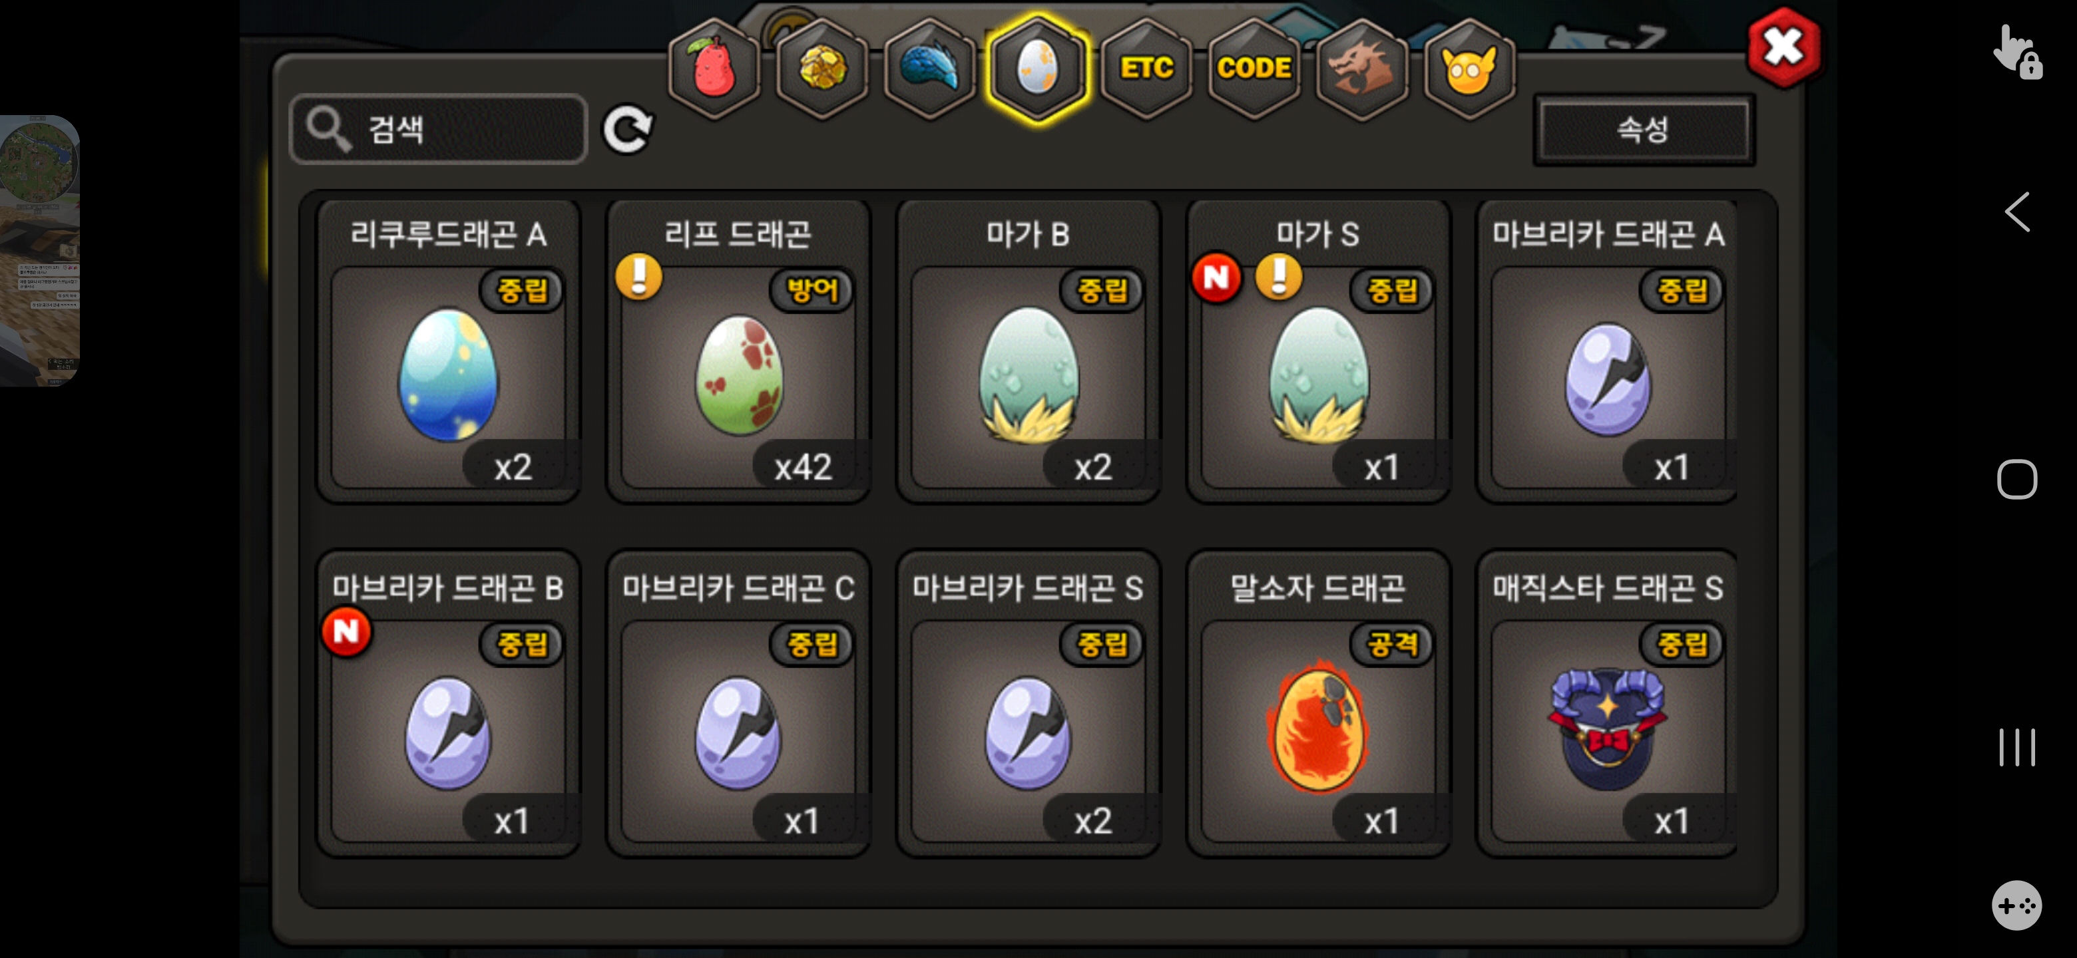This screenshot has height=958, width=2077.
Task: Open the red fruit food tab
Action: click(714, 69)
